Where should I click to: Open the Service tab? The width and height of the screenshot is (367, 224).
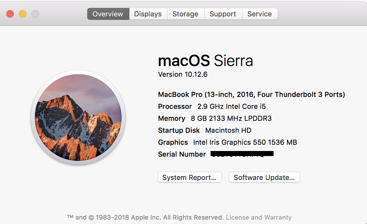coord(259,14)
